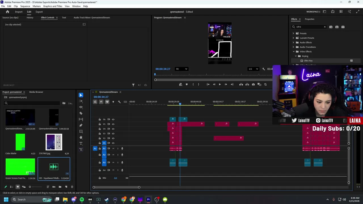Select the Ripple Edit tool
The height and width of the screenshot is (204, 363).
[x=81, y=107]
